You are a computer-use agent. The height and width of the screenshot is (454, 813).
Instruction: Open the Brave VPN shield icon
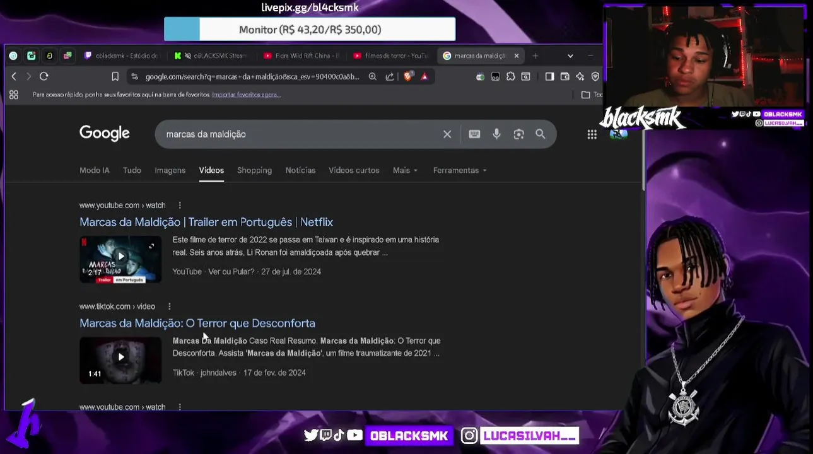tap(595, 76)
